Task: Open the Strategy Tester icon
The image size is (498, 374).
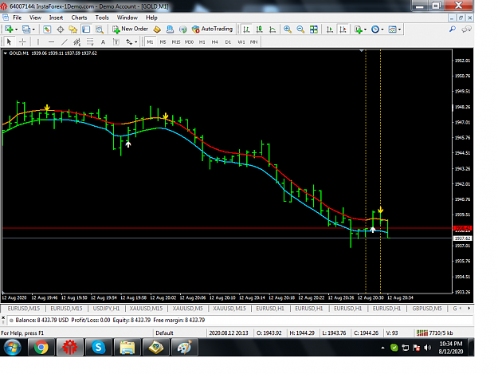Action: pos(100,30)
